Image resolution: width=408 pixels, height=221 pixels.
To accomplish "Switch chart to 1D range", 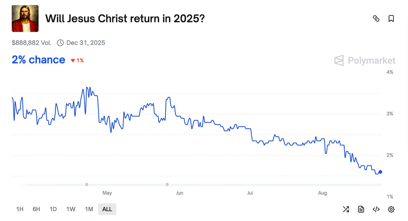I will [x=53, y=209].
